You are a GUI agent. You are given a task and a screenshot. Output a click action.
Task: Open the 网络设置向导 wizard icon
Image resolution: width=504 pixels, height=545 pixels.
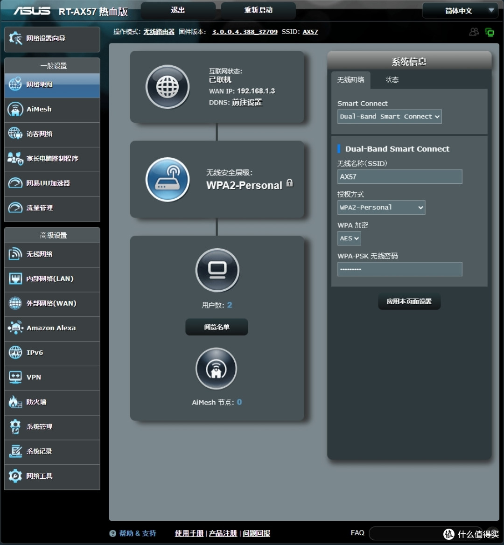[x=15, y=38]
